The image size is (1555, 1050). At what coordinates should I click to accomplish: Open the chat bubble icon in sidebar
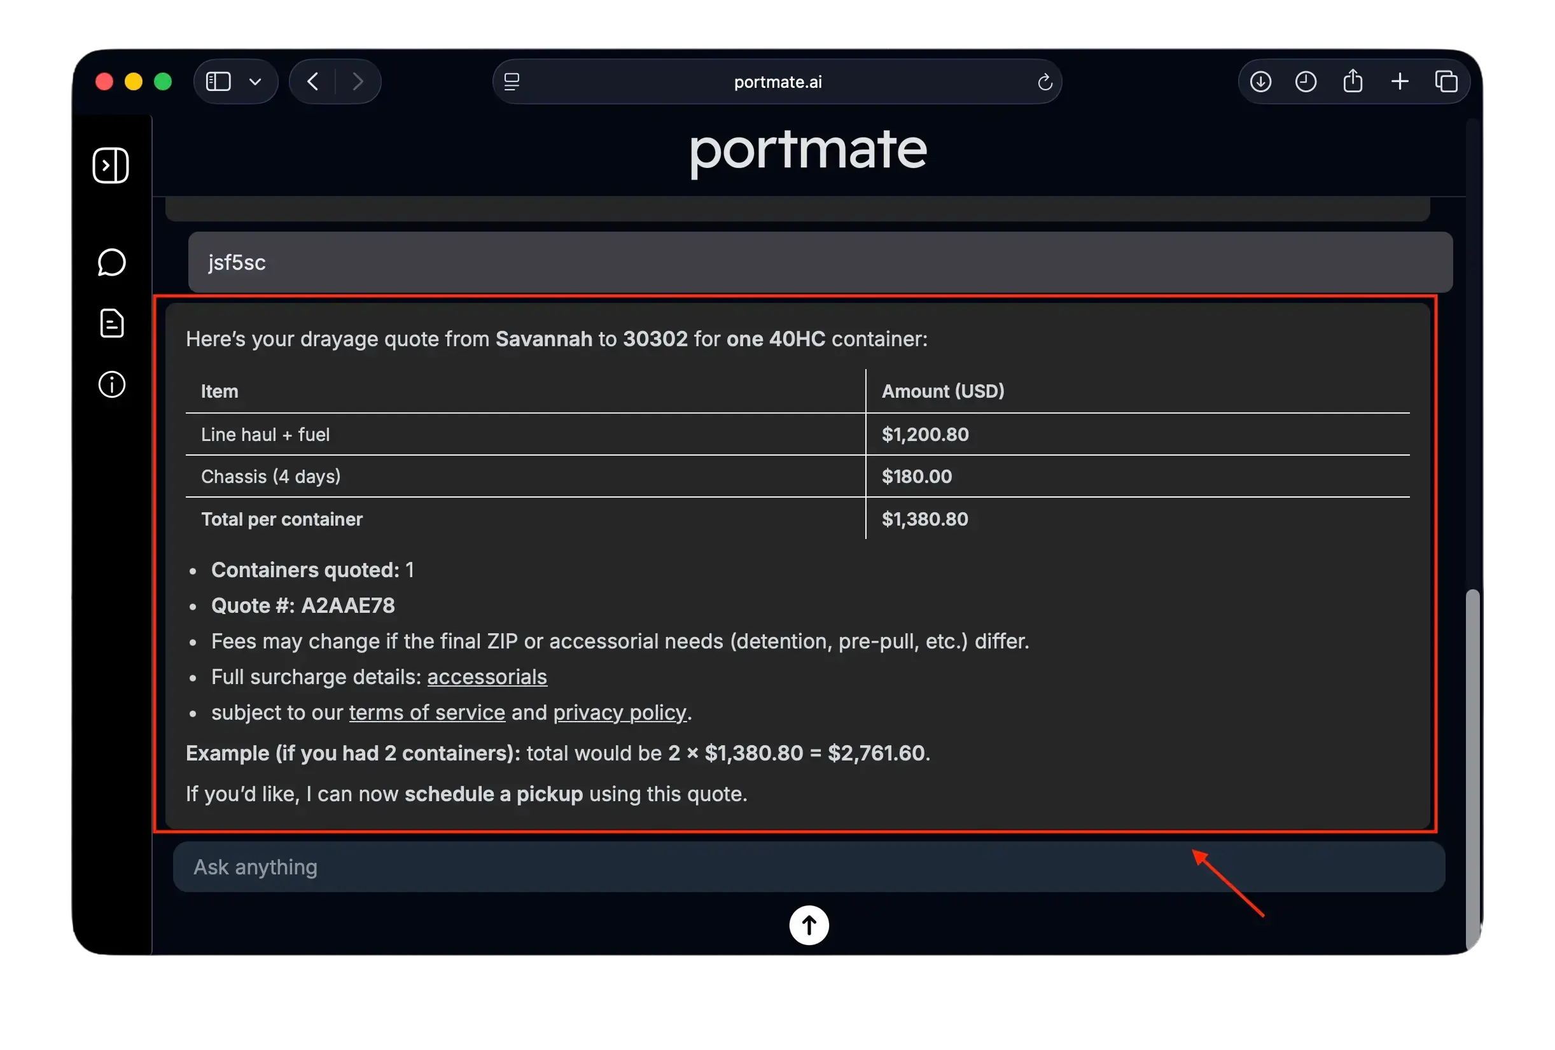(x=112, y=262)
